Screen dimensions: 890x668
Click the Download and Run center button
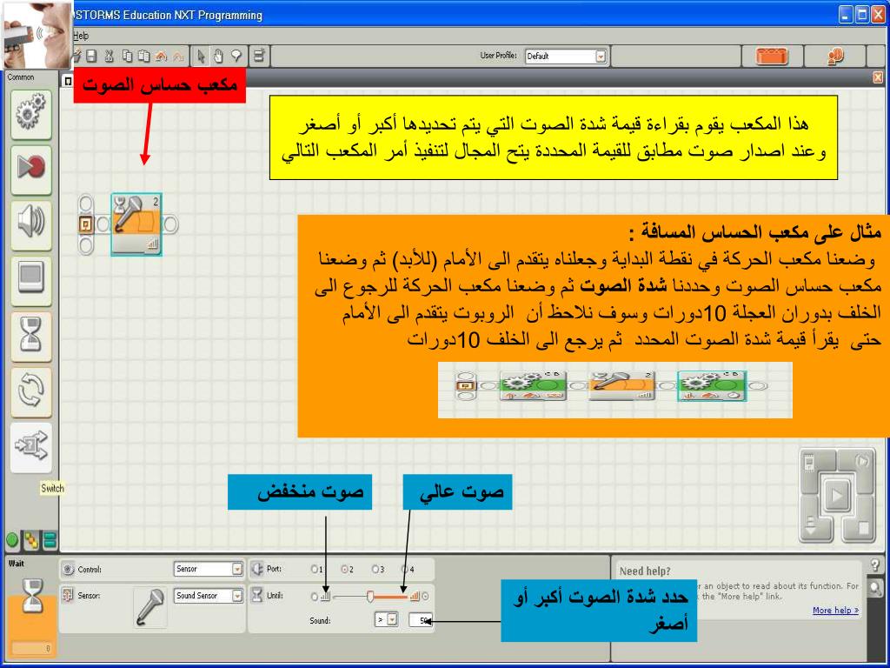(837, 495)
